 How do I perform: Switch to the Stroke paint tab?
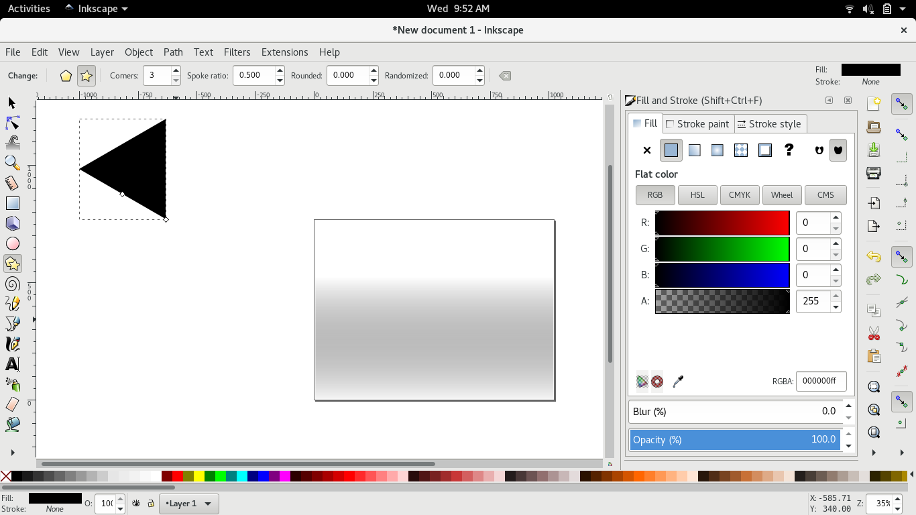(697, 123)
